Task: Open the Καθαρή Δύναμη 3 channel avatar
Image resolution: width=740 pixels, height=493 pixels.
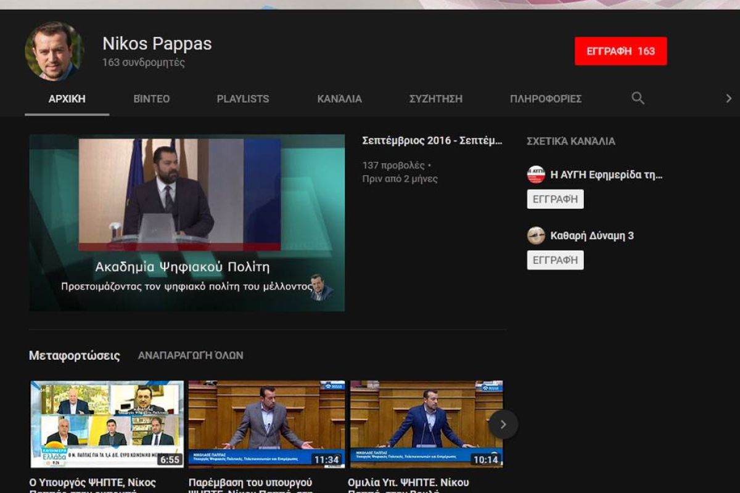Action: [536, 235]
